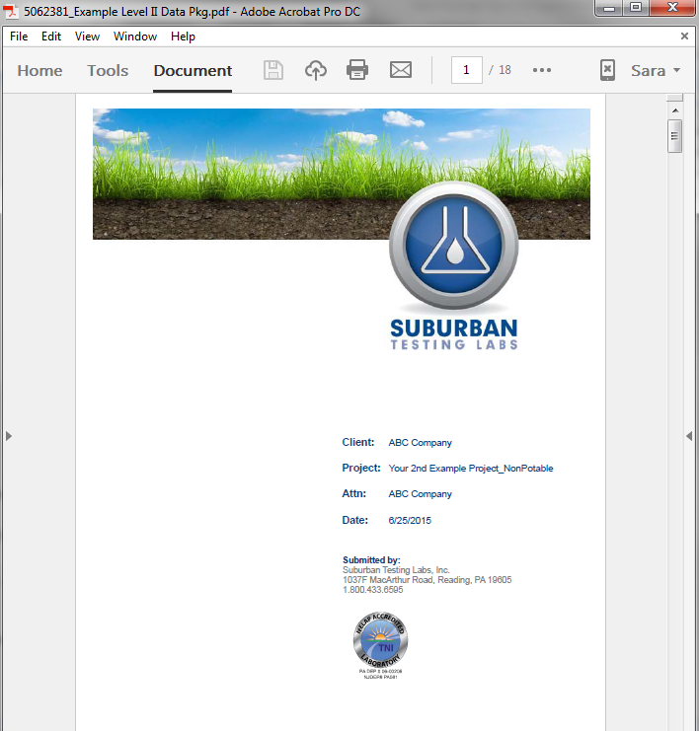Click the 'Attn:' label
Screen dimensions: 699x731
(354, 493)
